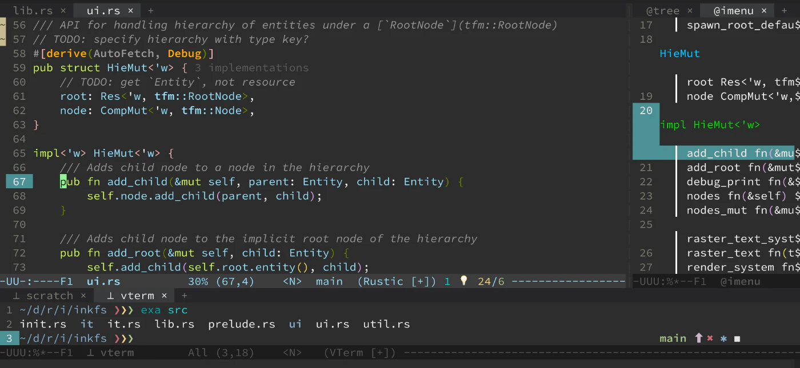Select 'add_child fn' entry in imenu
800x368 pixels.
click(741, 153)
